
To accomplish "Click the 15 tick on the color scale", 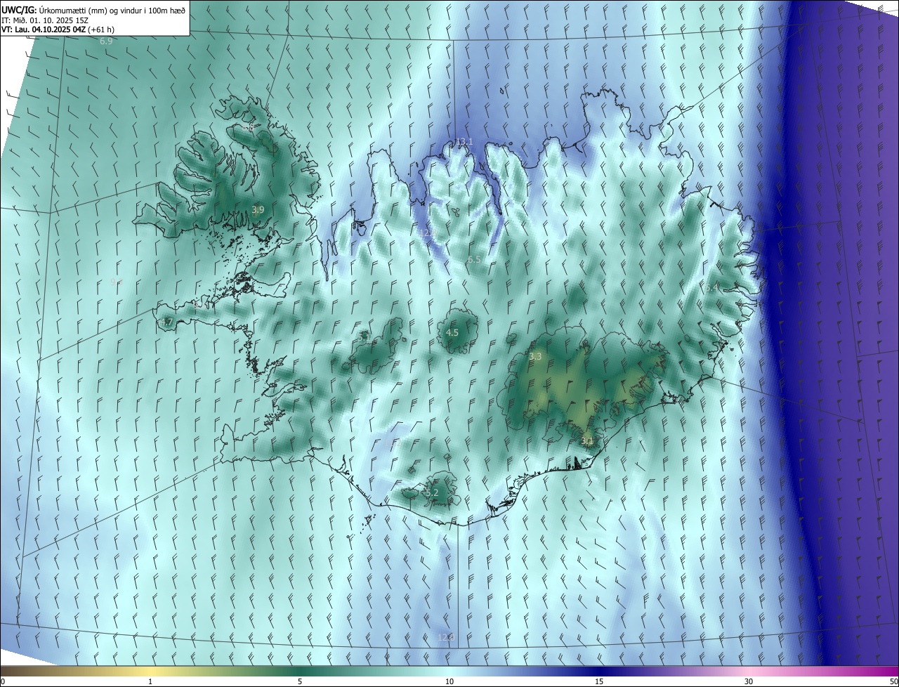I will click(x=599, y=682).
